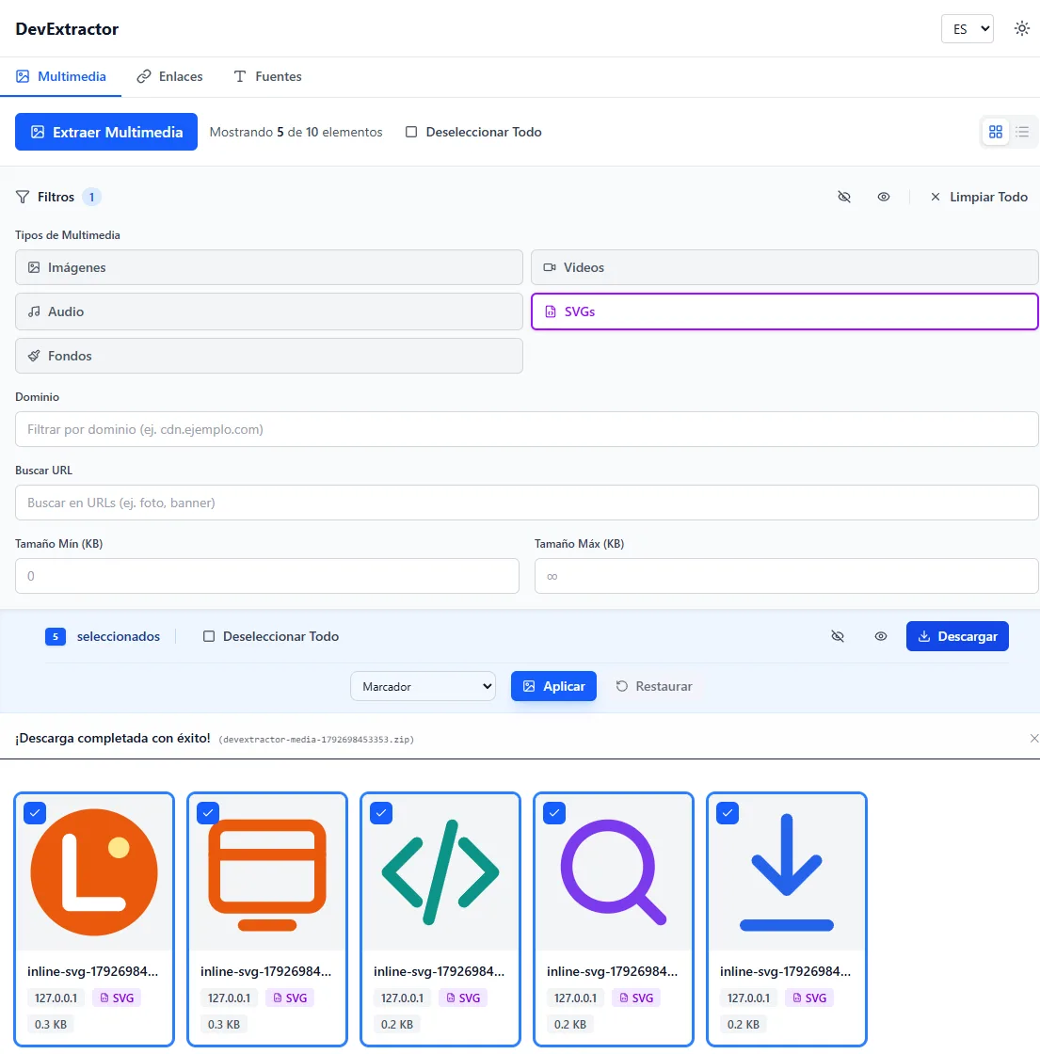Focus the Tamaño Máx (KB) field
Image resolution: width=1040 pixels, height=1054 pixels.
[787, 576]
